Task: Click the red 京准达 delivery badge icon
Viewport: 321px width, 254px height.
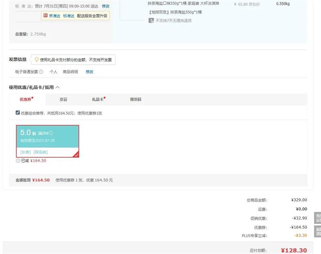Action: point(45,16)
